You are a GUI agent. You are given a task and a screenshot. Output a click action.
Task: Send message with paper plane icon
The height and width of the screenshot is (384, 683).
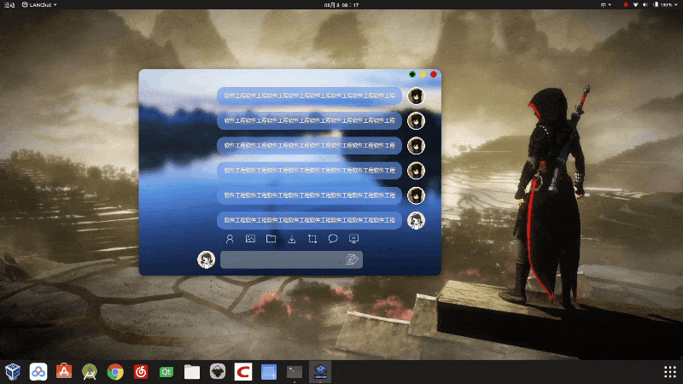coord(352,259)
